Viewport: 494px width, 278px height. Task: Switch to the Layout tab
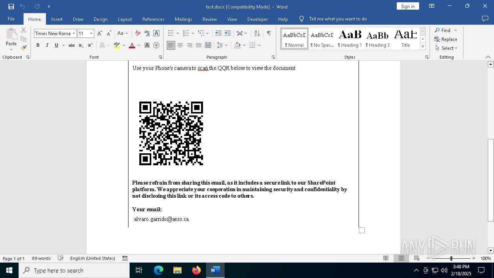coord(125,19)
